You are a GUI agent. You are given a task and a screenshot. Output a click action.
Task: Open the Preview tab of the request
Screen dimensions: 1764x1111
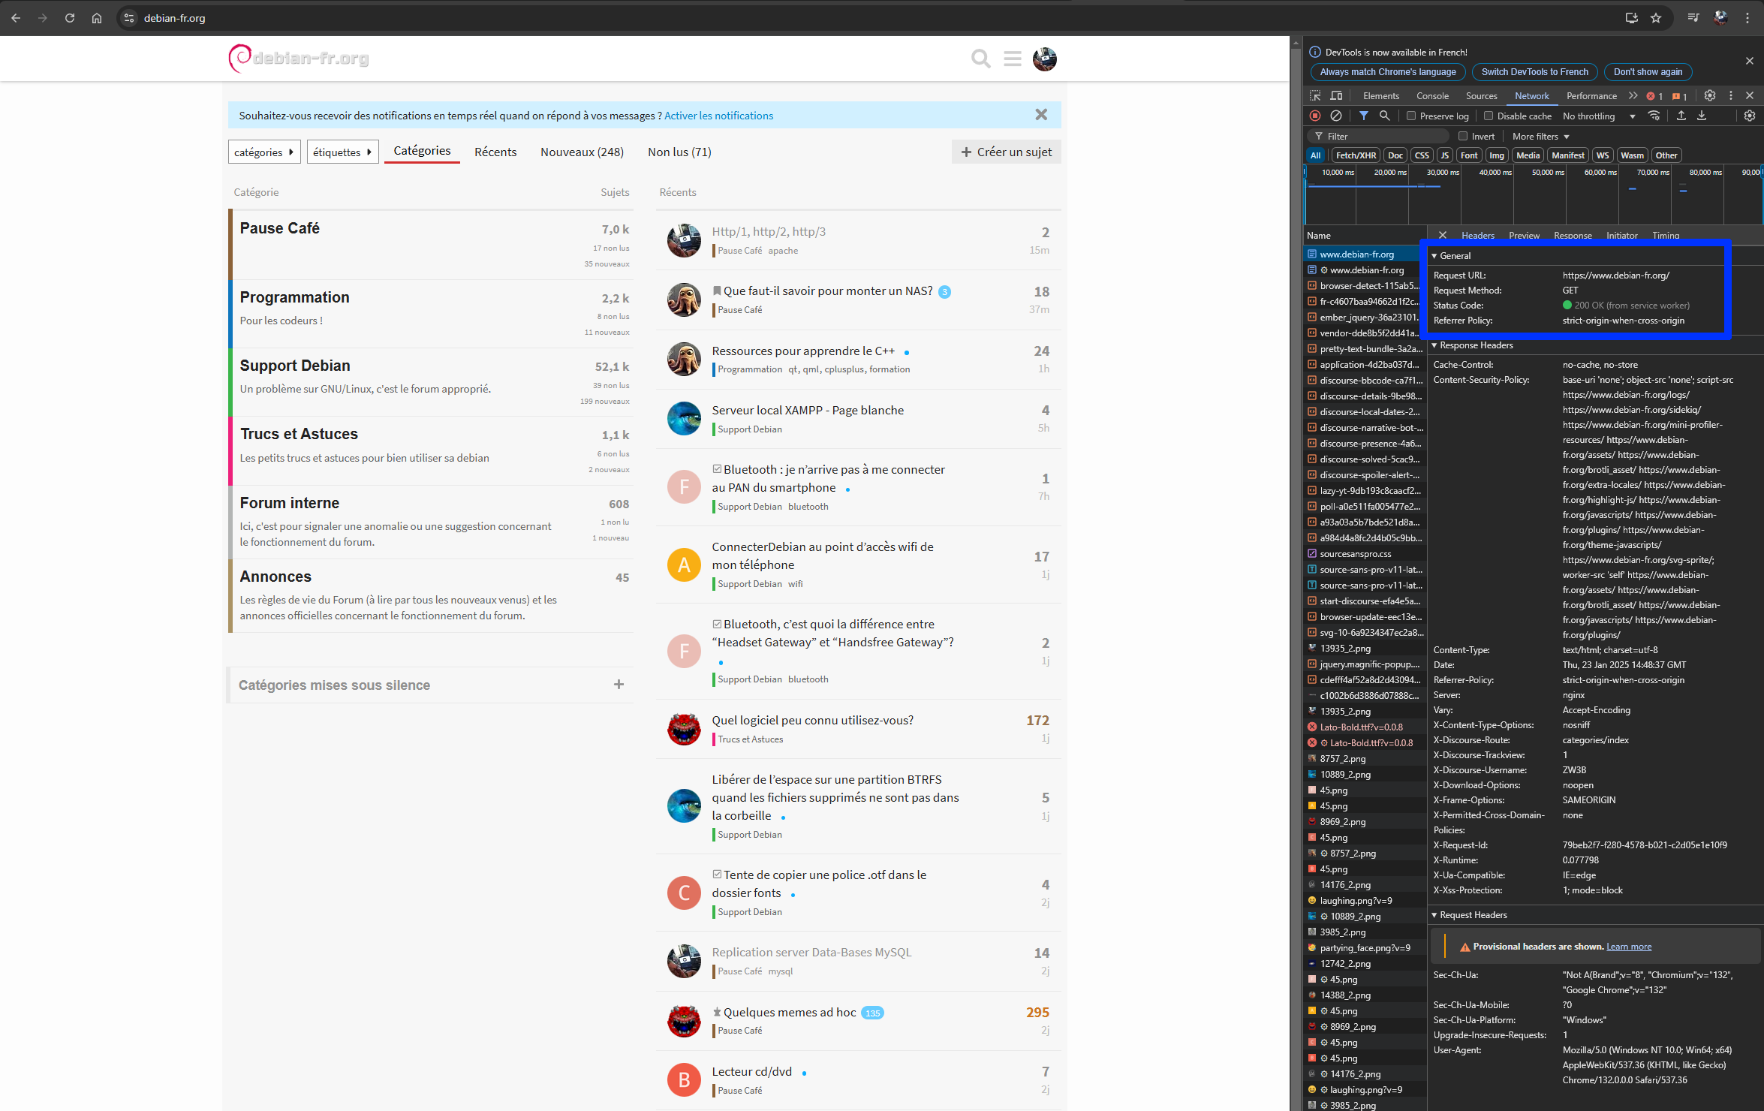coord(1524,235)
